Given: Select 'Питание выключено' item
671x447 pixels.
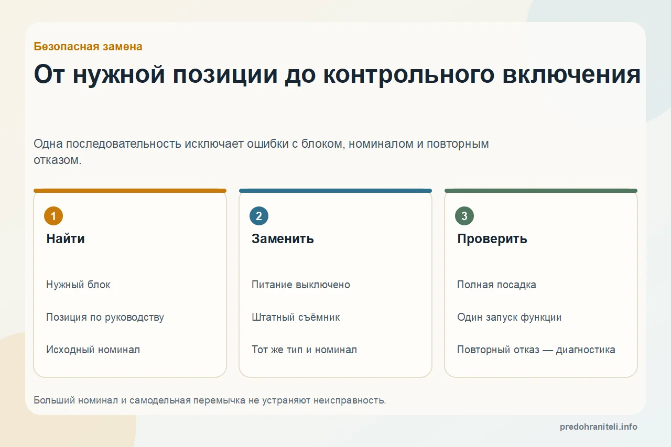Looking at the screenshot, I should click(x=301, y=285).
